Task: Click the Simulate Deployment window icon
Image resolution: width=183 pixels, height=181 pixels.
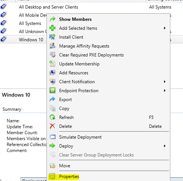Action: click(x=52, y=137)
